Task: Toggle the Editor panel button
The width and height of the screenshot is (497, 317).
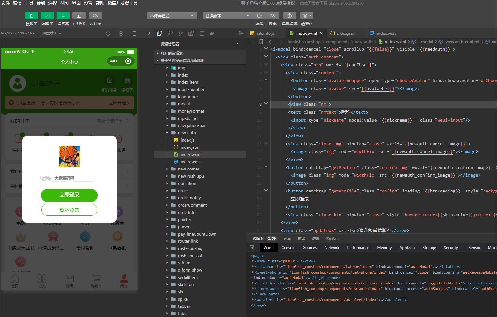Action: click(47, 16)
